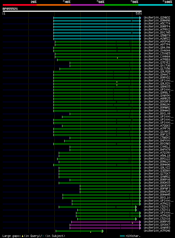
Task: Click the green ~80% identity legend segment
Action: click(x=121, y=5)
